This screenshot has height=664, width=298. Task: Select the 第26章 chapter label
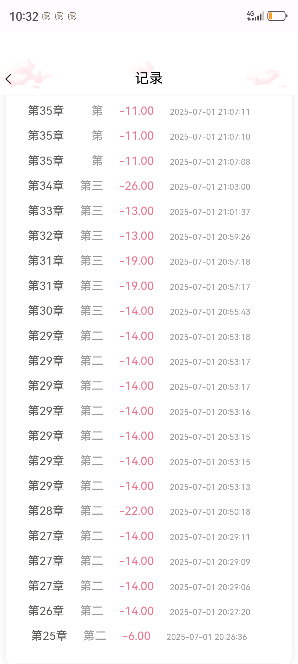pos(46,611)
